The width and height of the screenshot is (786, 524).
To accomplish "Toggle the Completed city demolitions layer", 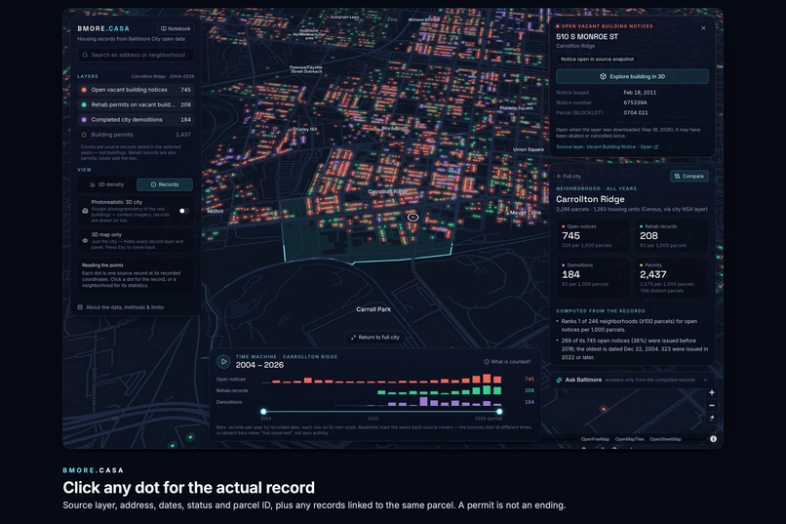I will click(x=136, y=120).
